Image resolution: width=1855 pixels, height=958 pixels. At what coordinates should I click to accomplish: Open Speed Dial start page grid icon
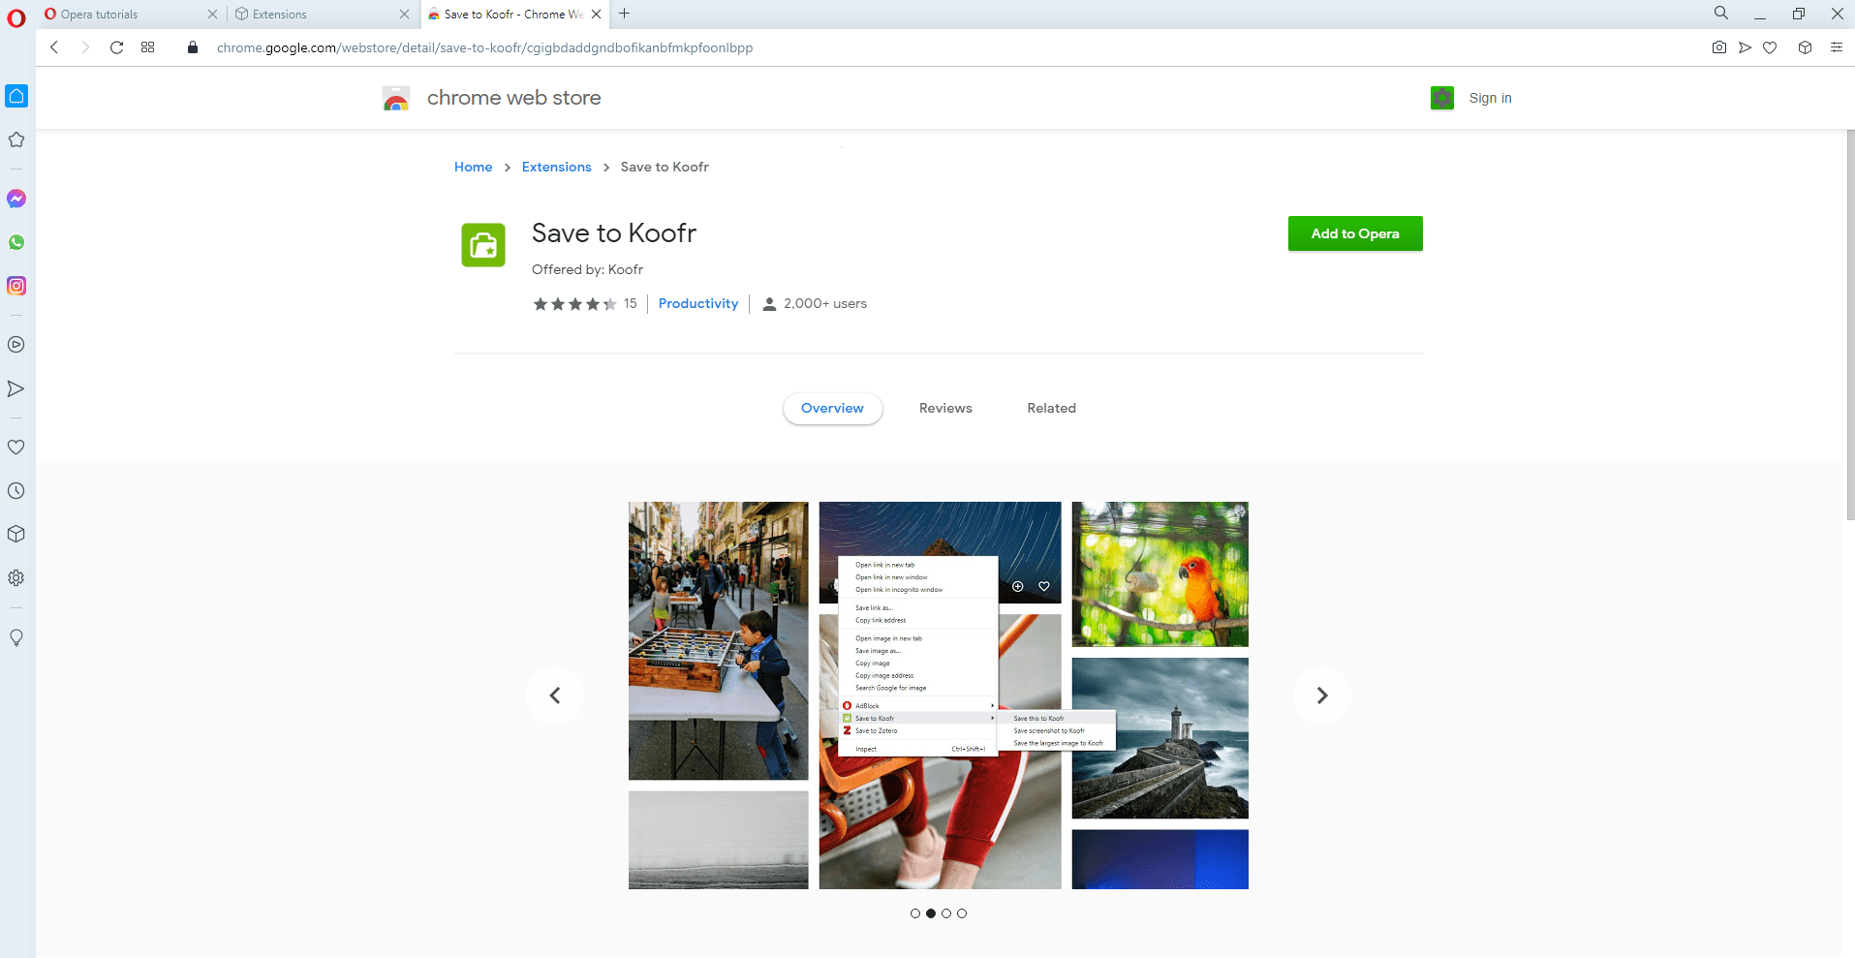click(147, 47)
